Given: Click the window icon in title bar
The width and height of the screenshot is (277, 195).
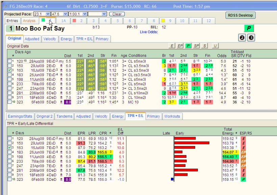Looking at the screenshot, I should (x=6, y=6).
